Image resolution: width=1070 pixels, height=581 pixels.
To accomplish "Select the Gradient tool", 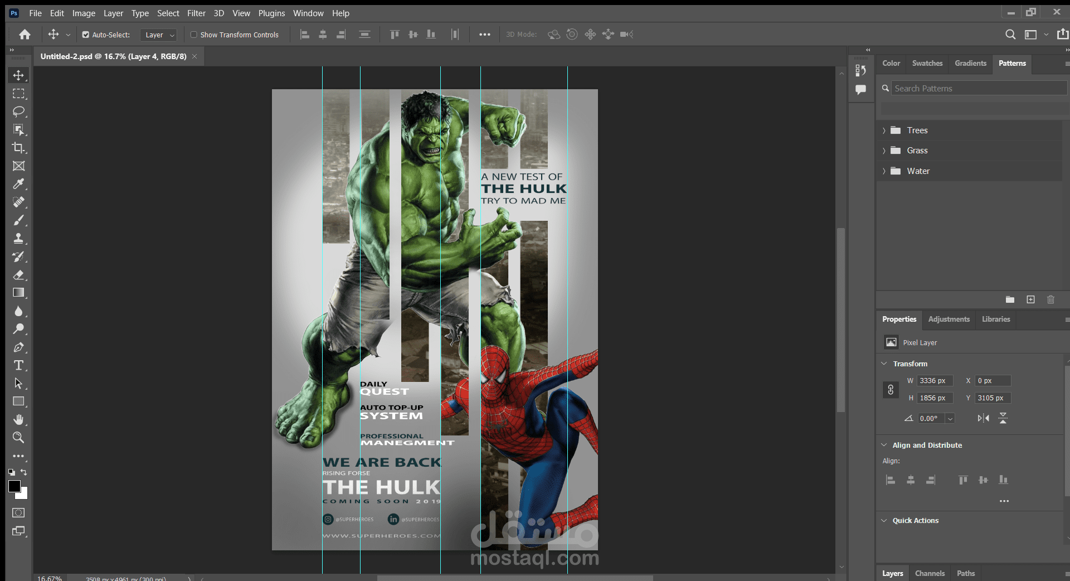I will (18, 293).
